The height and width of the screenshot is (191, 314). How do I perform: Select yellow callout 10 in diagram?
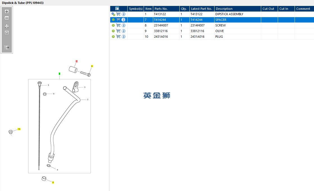[19, 129]
